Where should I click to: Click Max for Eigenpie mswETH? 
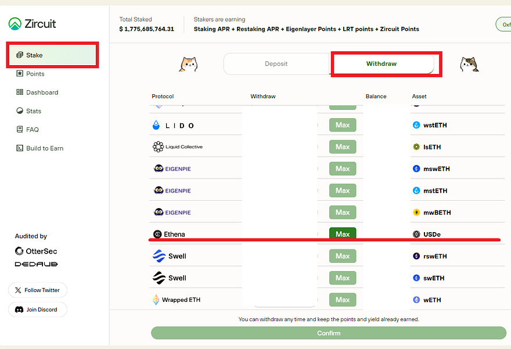(x=343, y=169)
